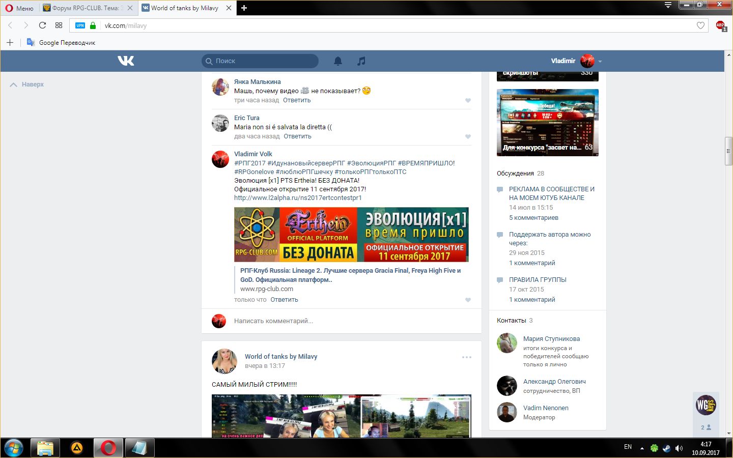Click the page vertical scrollbar thumb

728,151
